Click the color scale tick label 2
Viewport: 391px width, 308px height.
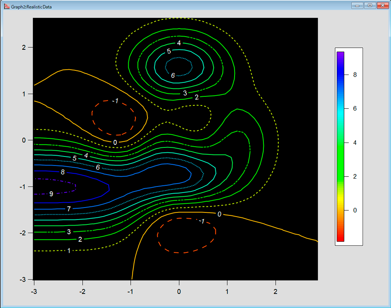(x=355, y=177)
